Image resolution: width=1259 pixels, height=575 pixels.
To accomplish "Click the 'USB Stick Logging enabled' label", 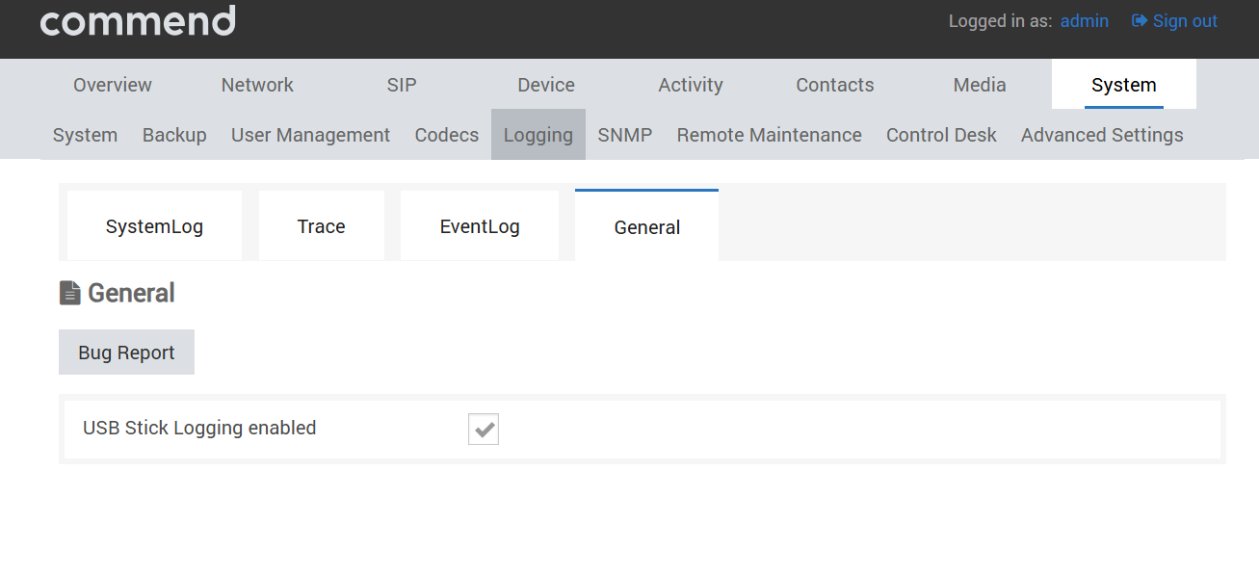I will (199, 428).
